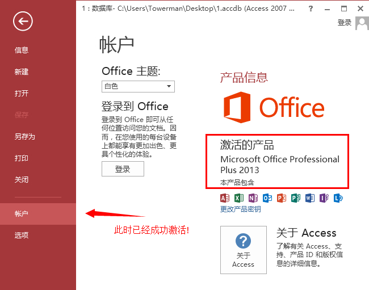Click the Office logo image
This screenshot has width=369, height=290.
pos(274,107)
